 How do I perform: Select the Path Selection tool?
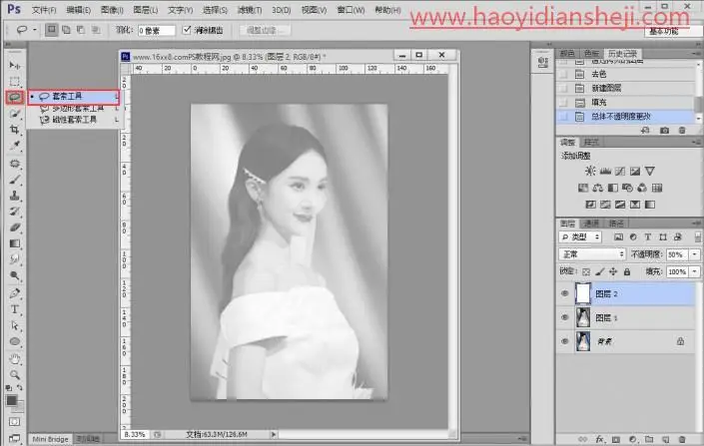tap(14, 325)
